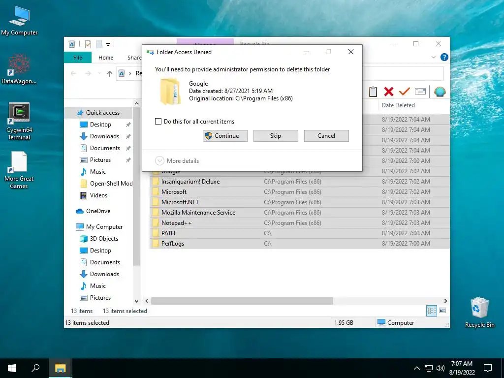Open Desktop under My Computer
The height and width of the screenshot is (378, 504).
tap(100, 251)
